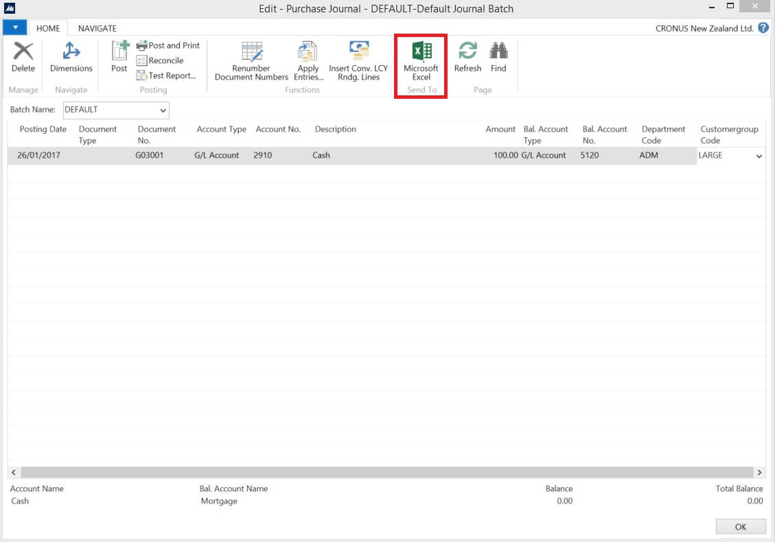This screenshot has width=775, height=542.
Task: Click Bal. Account Type cell before 5120
Action: [544, 155]
